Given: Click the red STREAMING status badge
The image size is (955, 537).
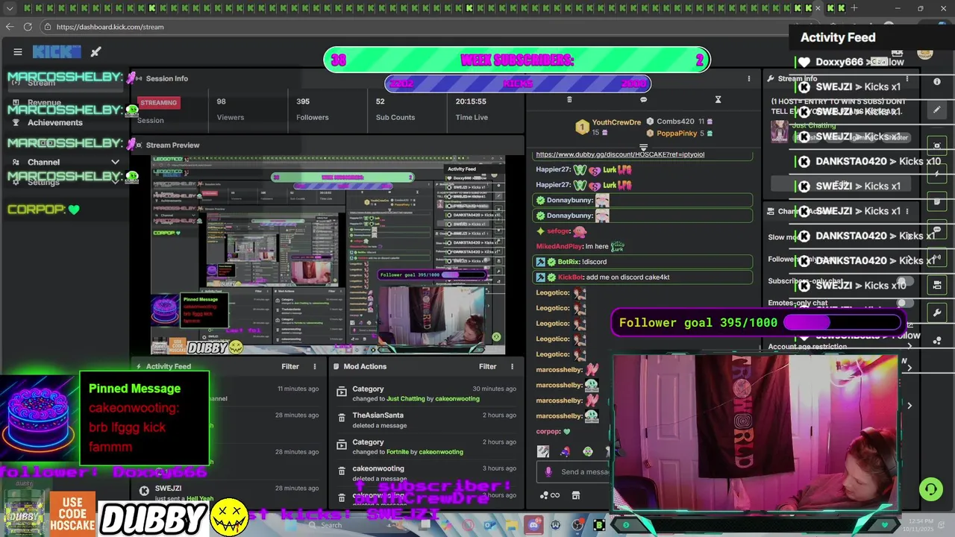Looking at the screenshot, I should [x=158, y=102].
